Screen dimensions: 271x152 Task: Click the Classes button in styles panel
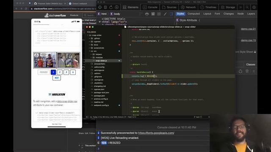click(251, 65)
